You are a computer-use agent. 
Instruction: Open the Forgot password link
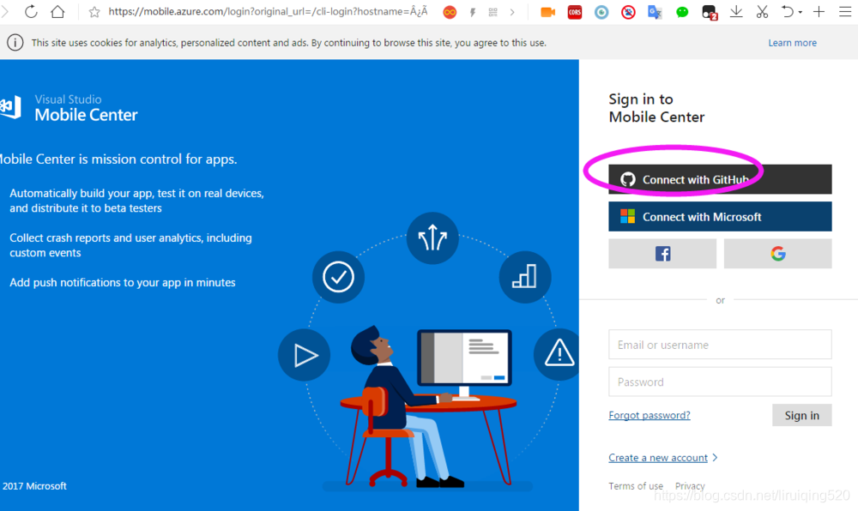649,415
